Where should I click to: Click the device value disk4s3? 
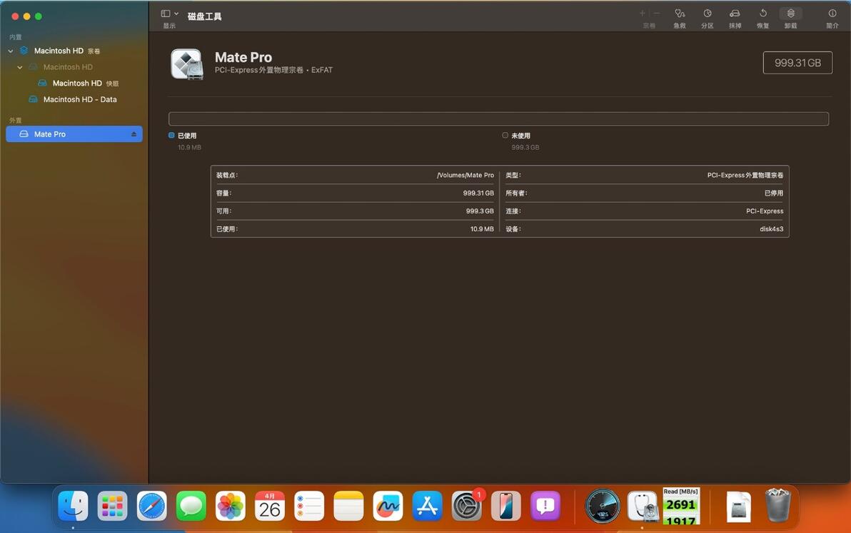pyautogui.click(x=771, y=229)
